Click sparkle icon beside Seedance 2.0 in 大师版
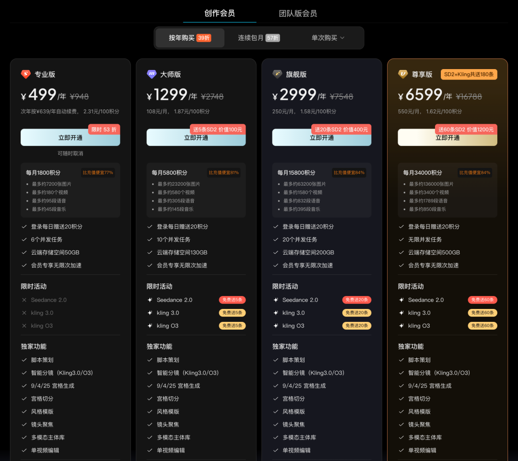Screen dimensions: 518x461 pyautogui.click(x=150, y=300)
